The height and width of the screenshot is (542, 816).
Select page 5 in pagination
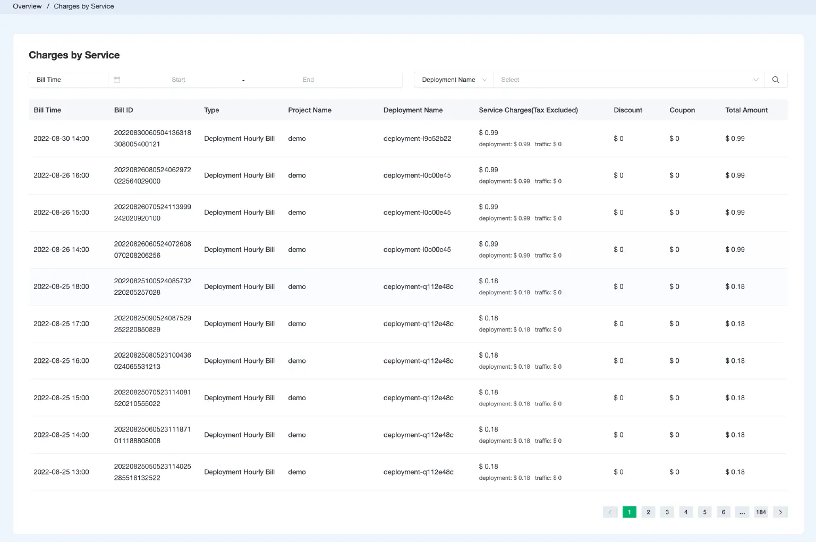[x=704, y=512]
